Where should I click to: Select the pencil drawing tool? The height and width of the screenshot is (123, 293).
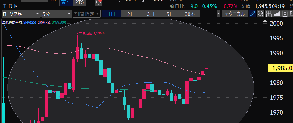tap(253, 14)
